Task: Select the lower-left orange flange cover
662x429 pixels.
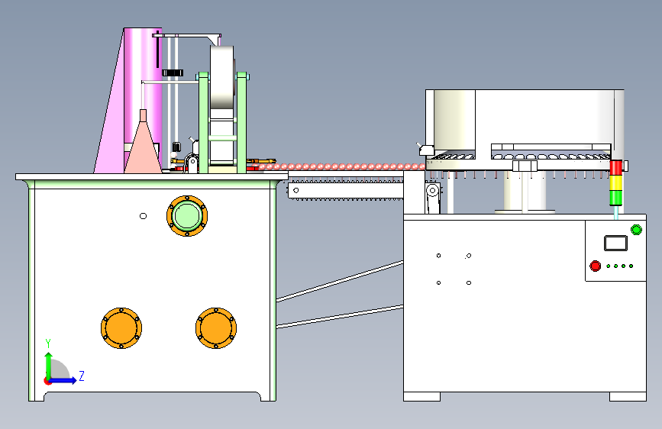Action: pos(121,328)
